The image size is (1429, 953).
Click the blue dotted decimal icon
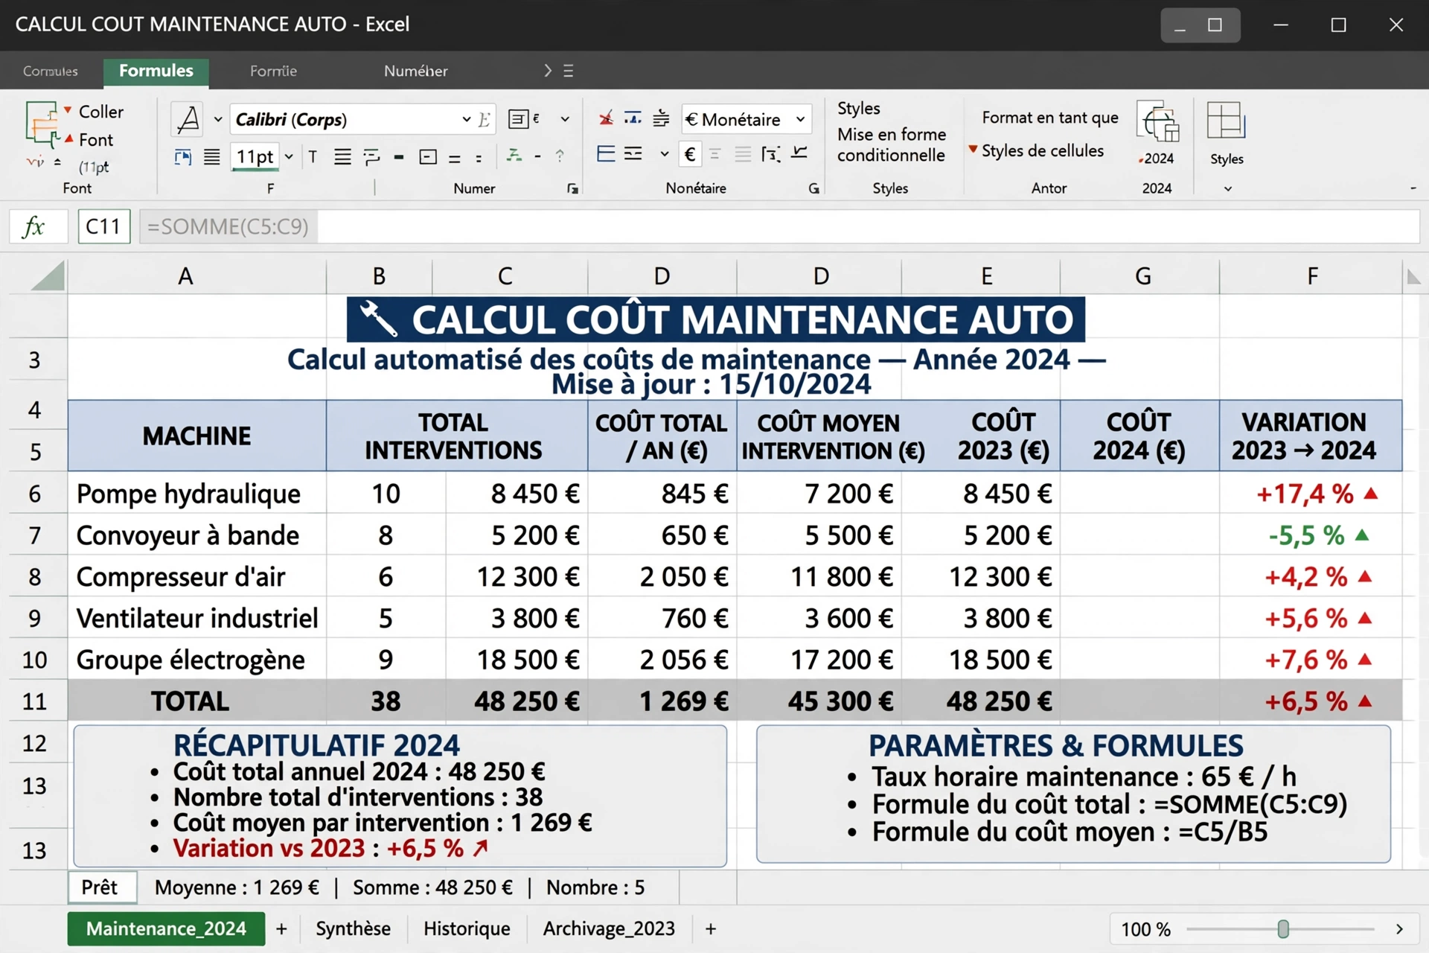[x=633, y=118]
